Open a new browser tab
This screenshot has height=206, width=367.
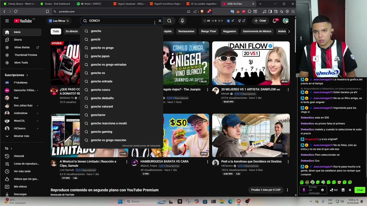point(260,4)
